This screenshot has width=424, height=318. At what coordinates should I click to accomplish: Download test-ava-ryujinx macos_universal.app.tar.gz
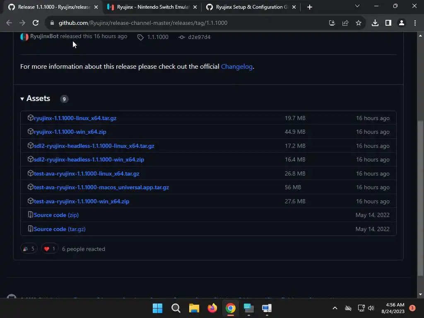pos(101,187)
